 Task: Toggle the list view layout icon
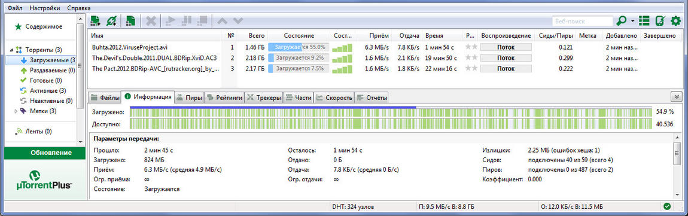click(644, 20)
